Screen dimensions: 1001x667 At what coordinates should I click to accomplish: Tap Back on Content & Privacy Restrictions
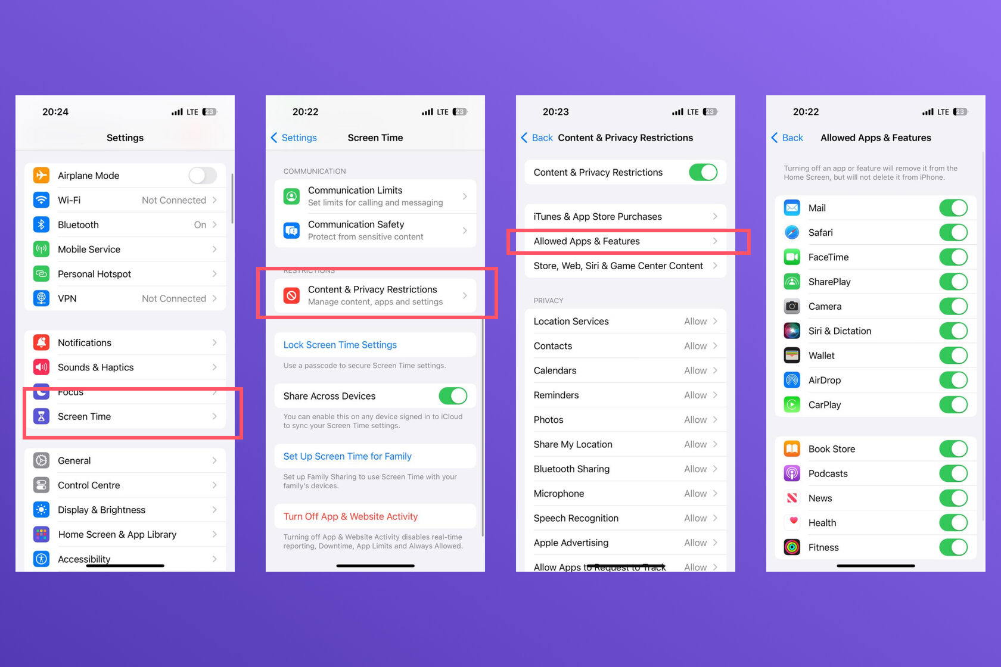(537, 138)
